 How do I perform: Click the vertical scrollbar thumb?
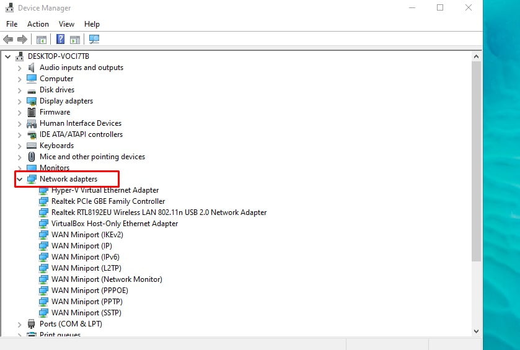click(x=476, y=162)
